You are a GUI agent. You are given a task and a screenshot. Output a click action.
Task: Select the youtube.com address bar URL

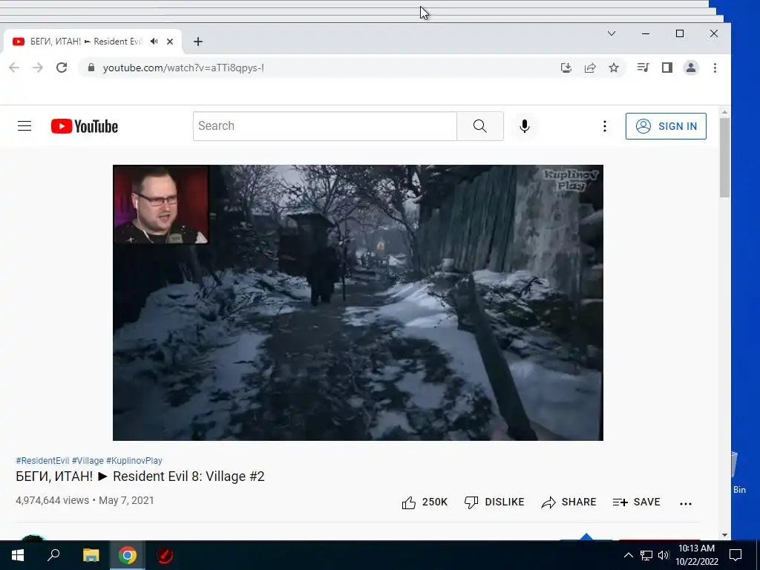[183, 68]
